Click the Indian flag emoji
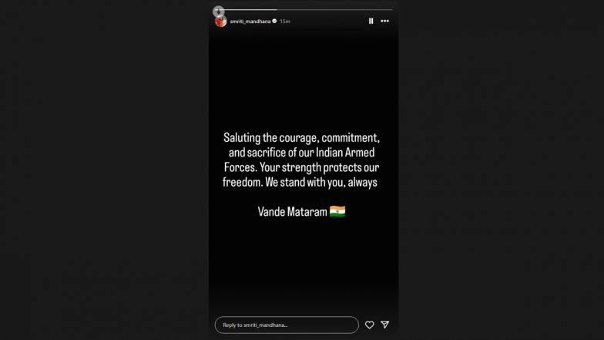Viewport: 604px width, 340px height. pos(337,211)
